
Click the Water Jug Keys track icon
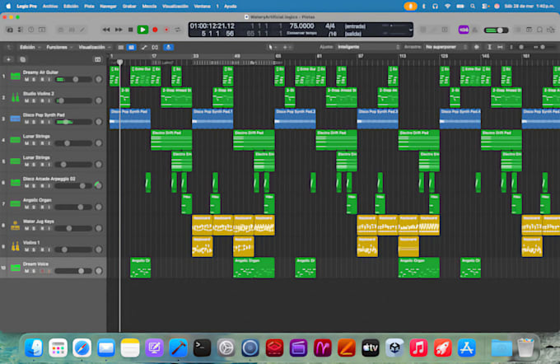click(16, 226)
